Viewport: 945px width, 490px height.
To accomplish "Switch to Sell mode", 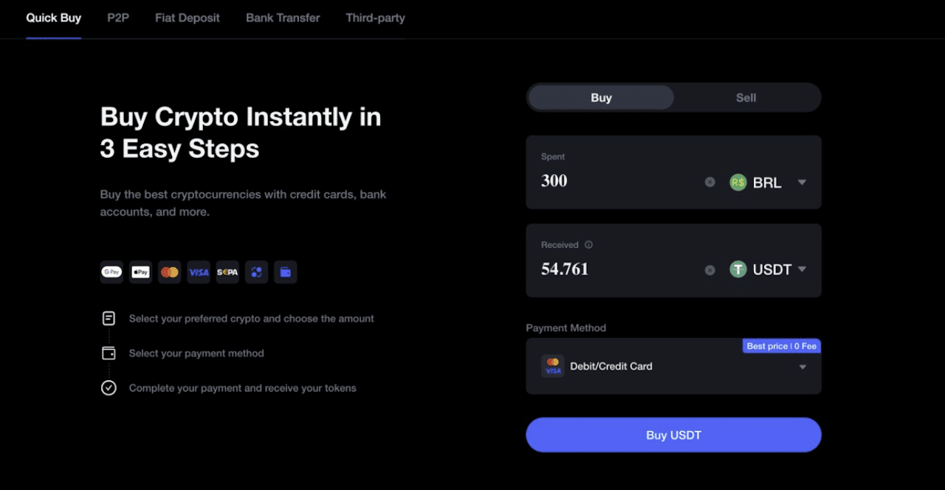I will (746, 97).
